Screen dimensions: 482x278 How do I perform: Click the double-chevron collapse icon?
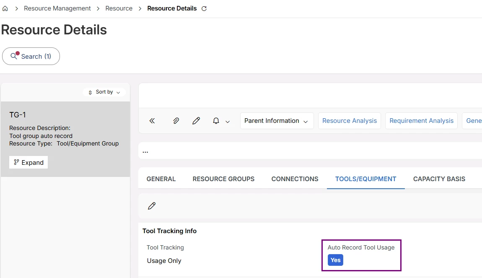point(152,121)
